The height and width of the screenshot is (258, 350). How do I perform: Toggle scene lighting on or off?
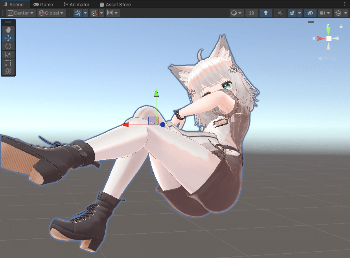click(265, 13)
